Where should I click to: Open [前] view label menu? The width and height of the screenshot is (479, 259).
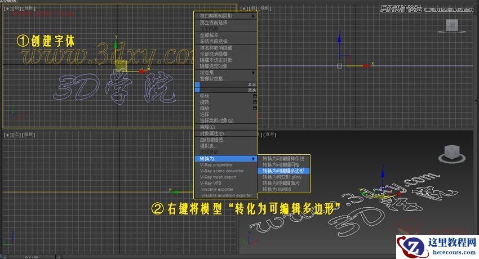pos(252,8)
